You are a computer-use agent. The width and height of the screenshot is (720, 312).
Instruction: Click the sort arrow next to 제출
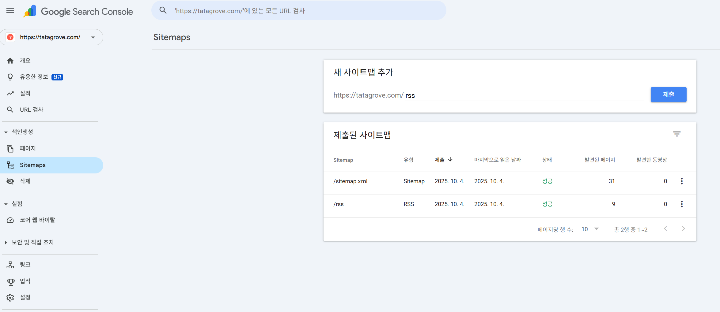tap(450, 159)
